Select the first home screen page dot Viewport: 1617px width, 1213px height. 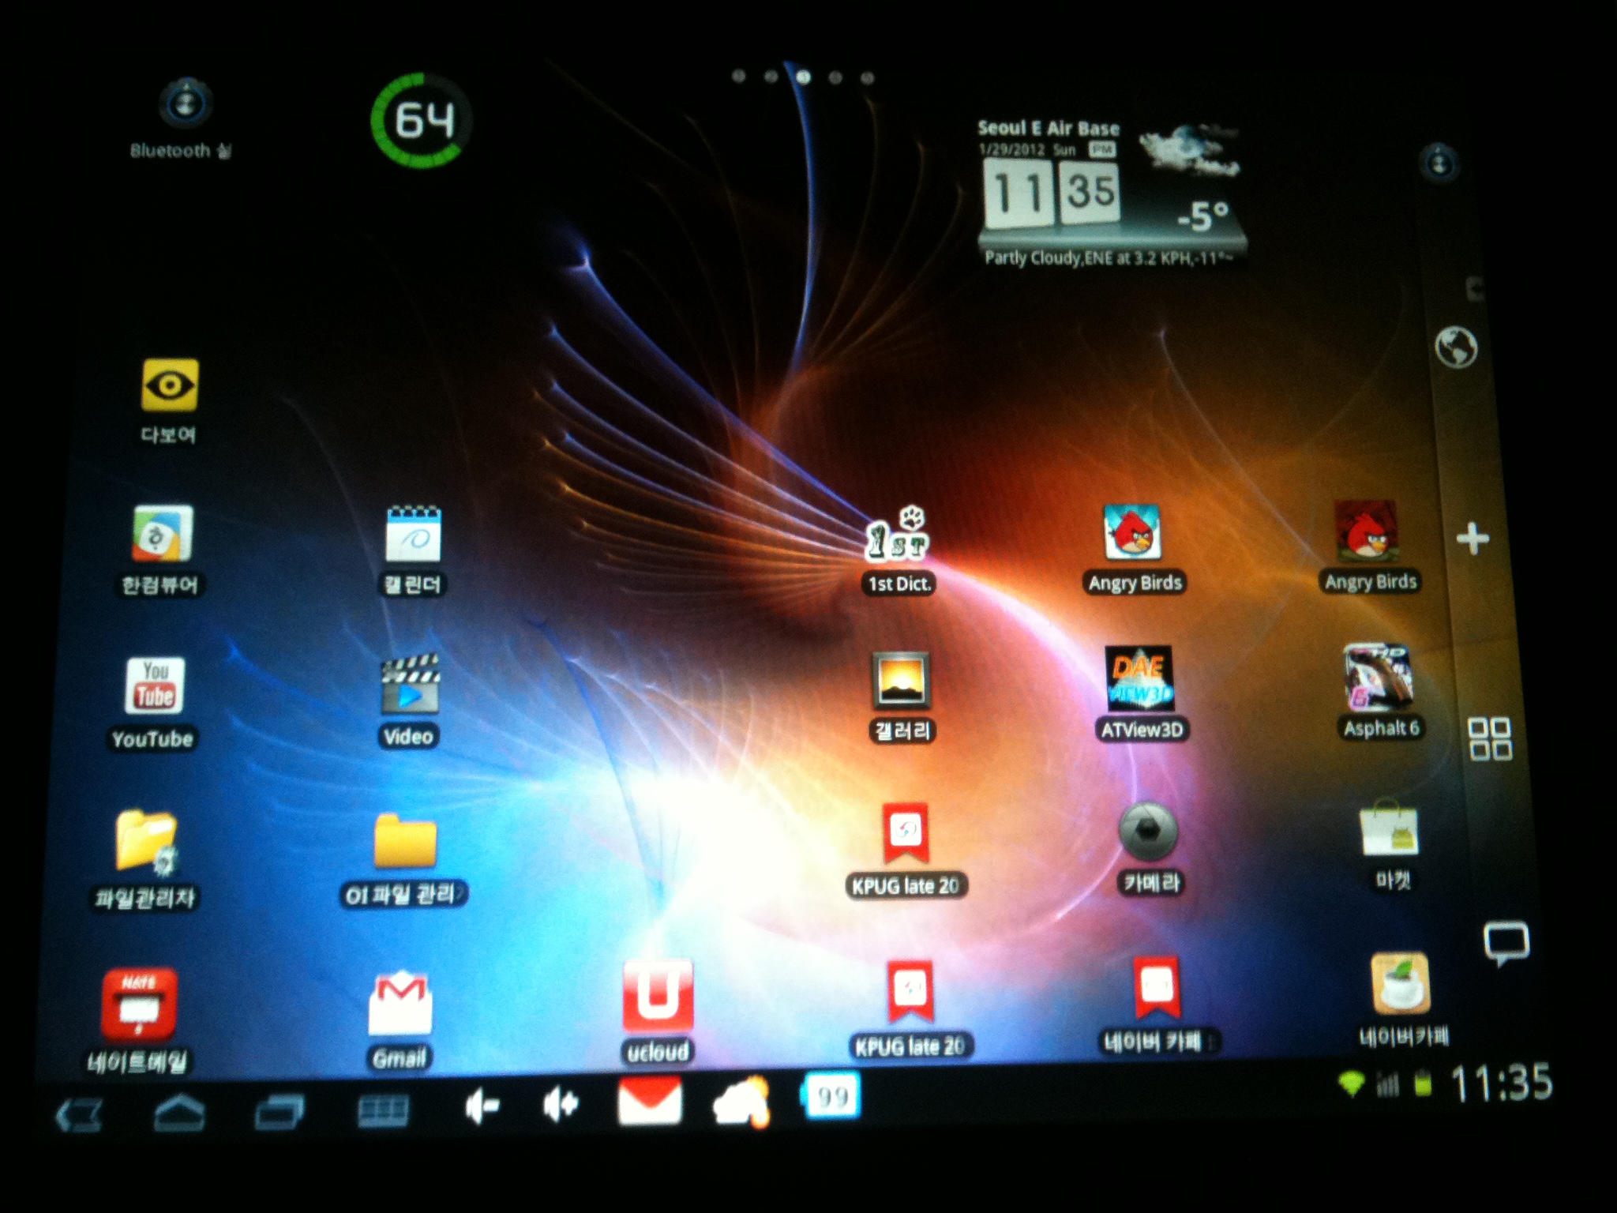click(738, 76)
